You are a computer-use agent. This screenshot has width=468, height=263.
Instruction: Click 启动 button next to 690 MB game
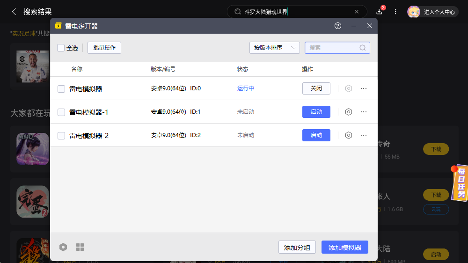tap(436, 255)
